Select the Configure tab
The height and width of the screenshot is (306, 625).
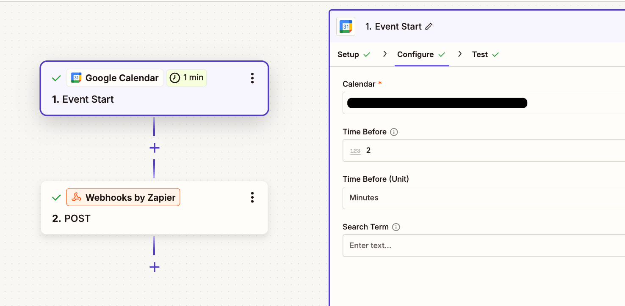click(x=415, y=55)
